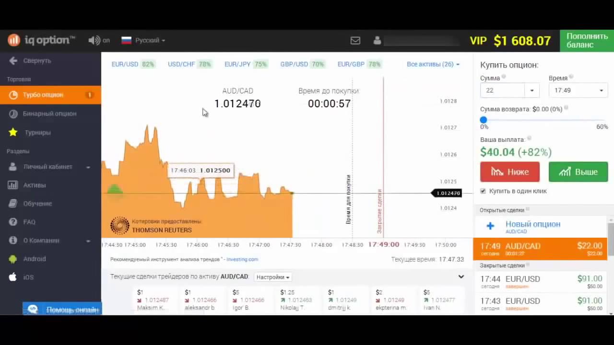Image resolution: width=614 pixels, height=345 pixels.
Task: Click the Сумма amount input field
Action: (502, 90)
